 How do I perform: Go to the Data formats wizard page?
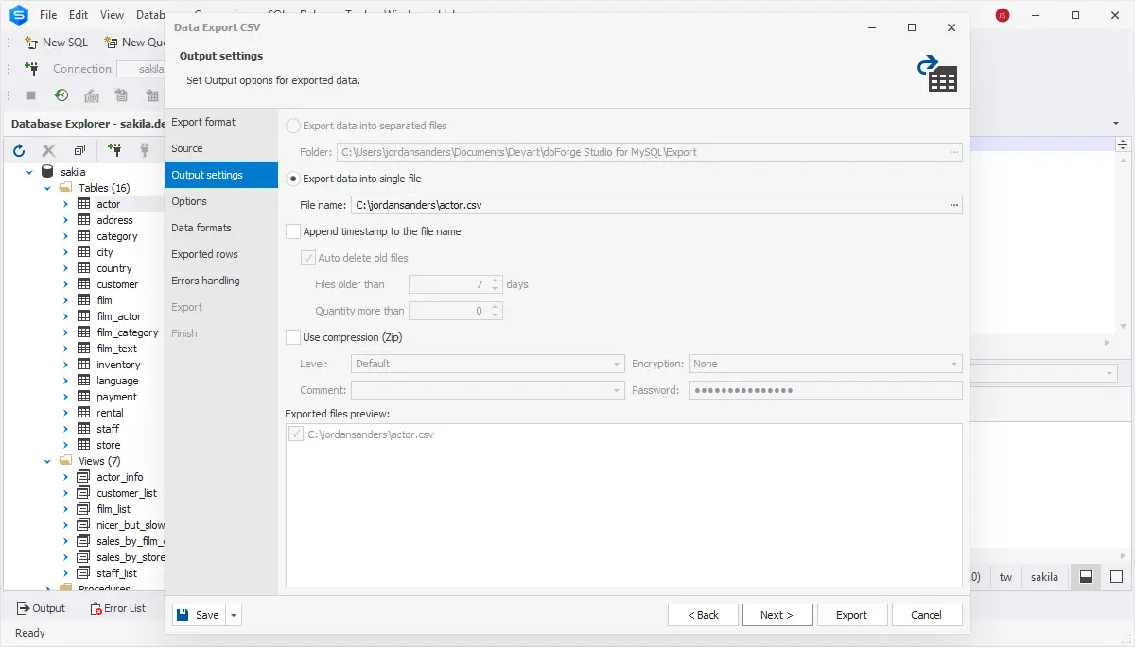pos(201,228)
